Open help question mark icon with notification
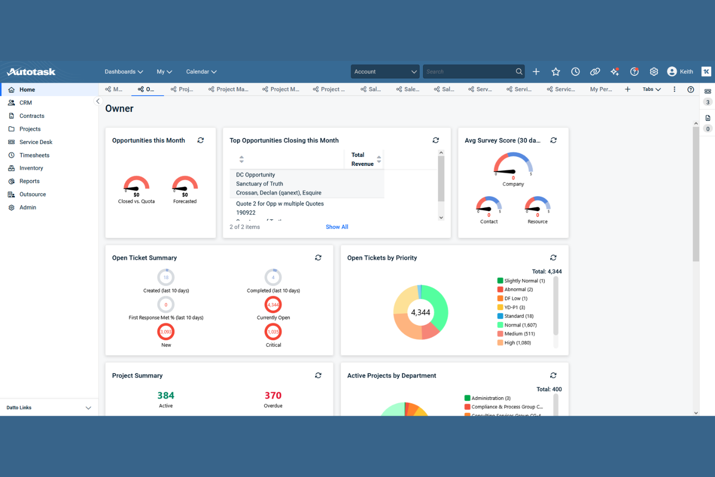 (634, 72)
